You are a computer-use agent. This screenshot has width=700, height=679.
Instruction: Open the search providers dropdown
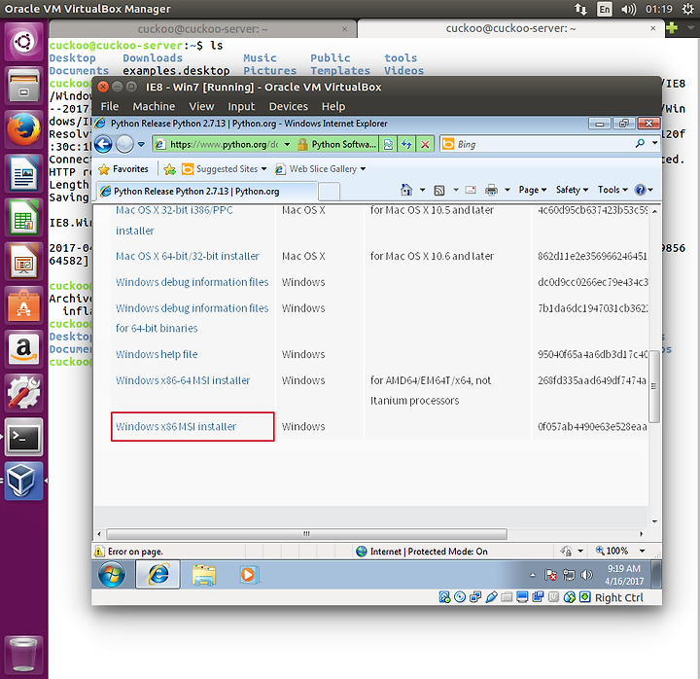[655, 143]
